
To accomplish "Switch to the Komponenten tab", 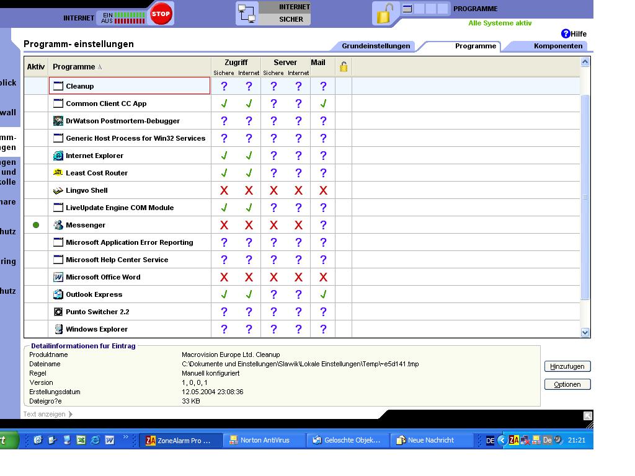I will tap(557, 46).
